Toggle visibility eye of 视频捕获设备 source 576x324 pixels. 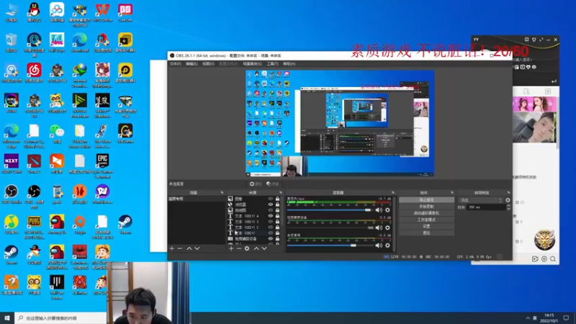point(271,239)
